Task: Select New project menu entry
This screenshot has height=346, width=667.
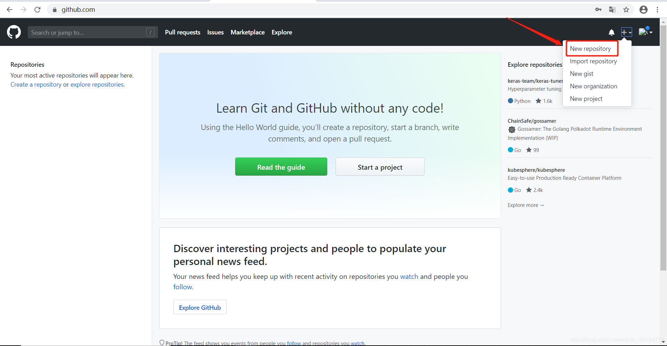Action: 586,99
